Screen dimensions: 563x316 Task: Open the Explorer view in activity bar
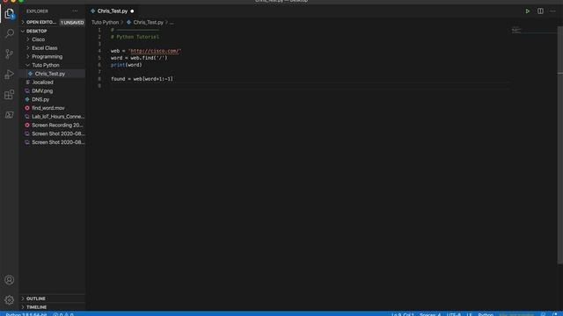(10, 14)
